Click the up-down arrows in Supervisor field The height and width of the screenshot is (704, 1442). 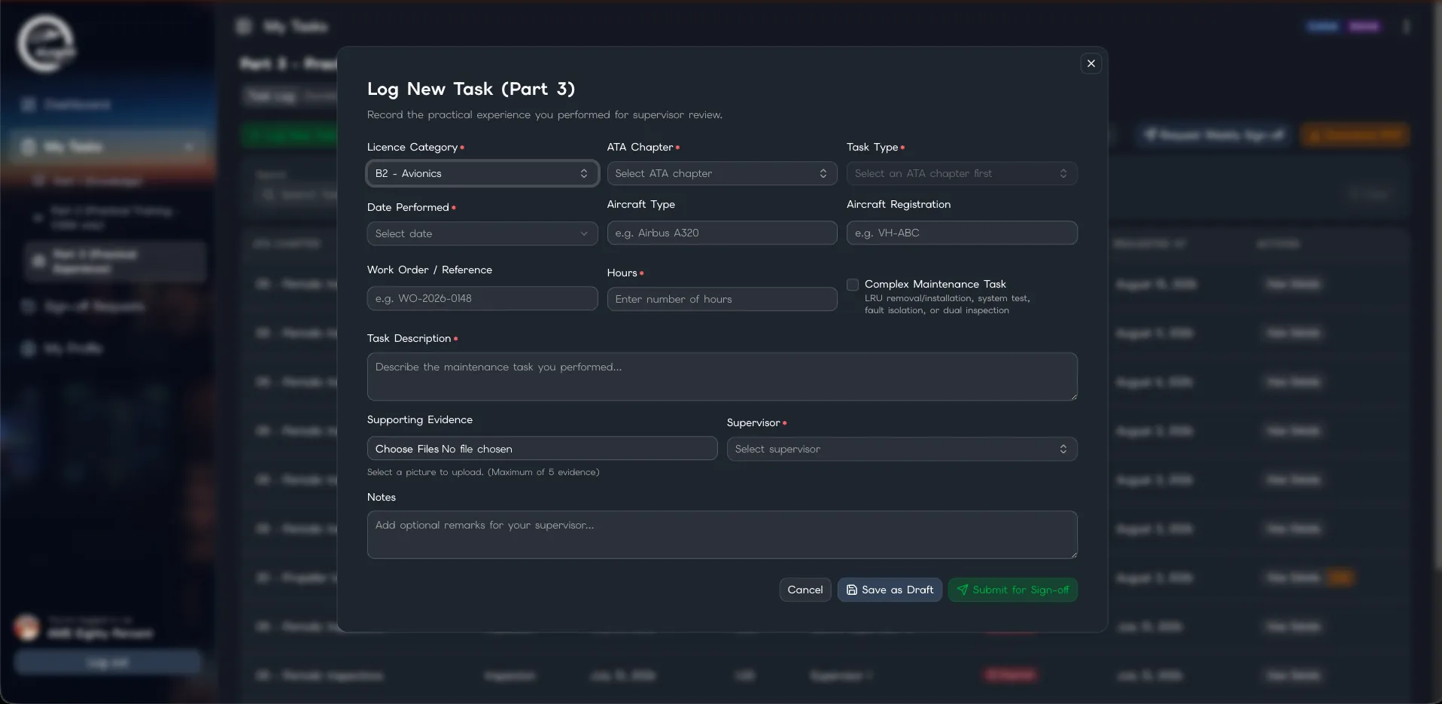[x=1063, y=449]
